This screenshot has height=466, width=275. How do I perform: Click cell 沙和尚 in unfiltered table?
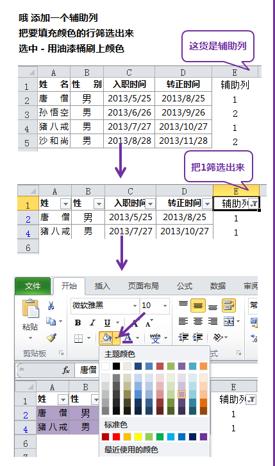[54, 141]
